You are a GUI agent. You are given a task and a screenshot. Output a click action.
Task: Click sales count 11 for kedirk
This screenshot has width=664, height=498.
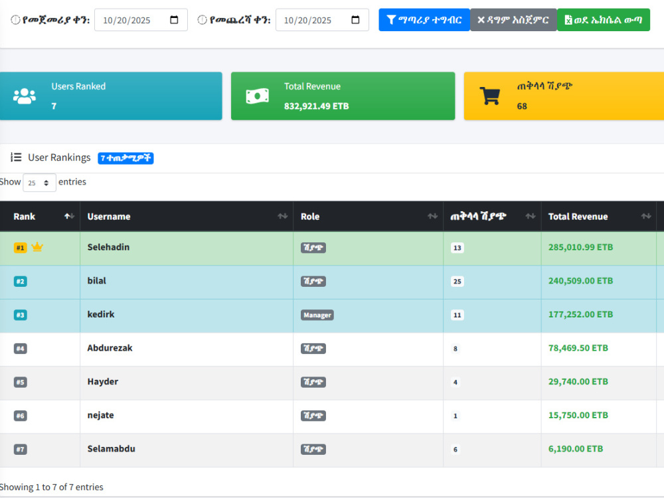click(x=457, y=315)
